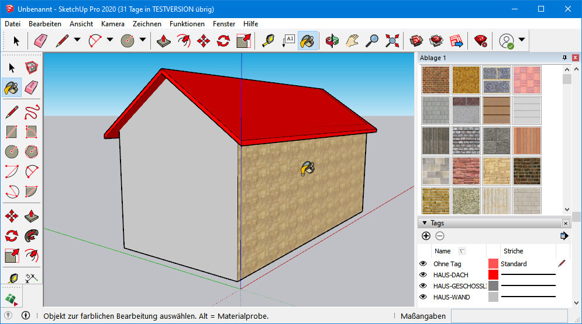Open the line tool dropdown arrow

tap(77, 41)
